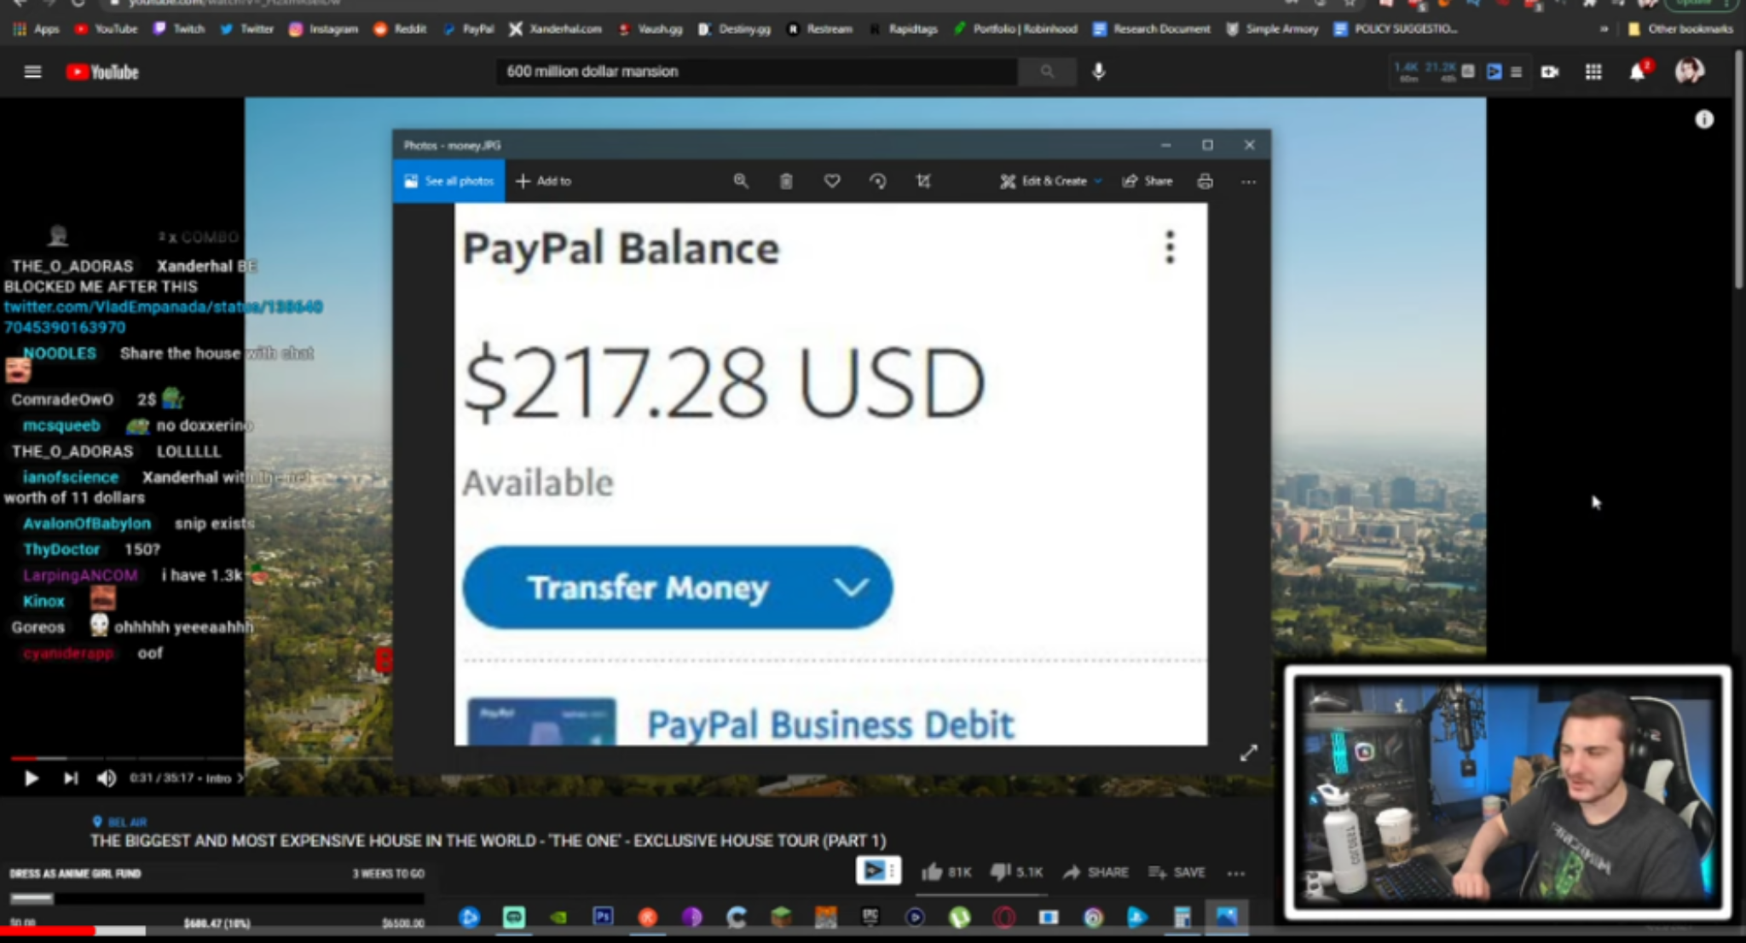
Task: Play the paused YouTube video
Action: [31, 778]
